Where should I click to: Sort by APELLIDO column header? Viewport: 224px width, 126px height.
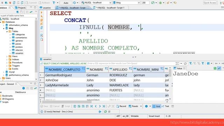(x=120, y=69)
